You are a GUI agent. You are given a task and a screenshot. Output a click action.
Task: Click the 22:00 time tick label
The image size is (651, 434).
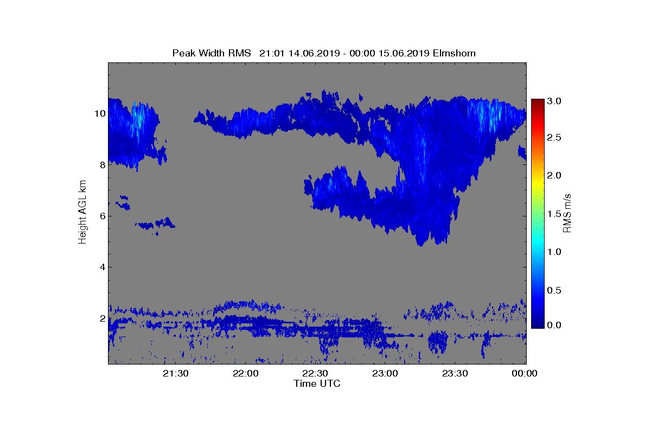[x=246, y=373]
